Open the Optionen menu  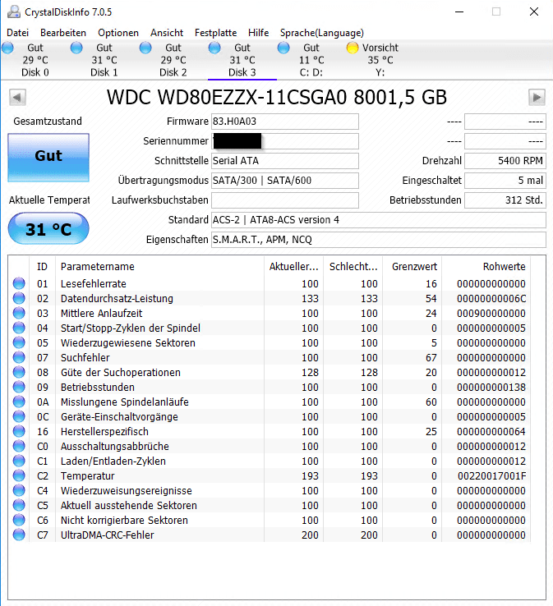coord(118,33)
